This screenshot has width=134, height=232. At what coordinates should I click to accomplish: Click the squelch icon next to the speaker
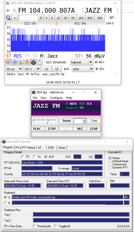14,10
